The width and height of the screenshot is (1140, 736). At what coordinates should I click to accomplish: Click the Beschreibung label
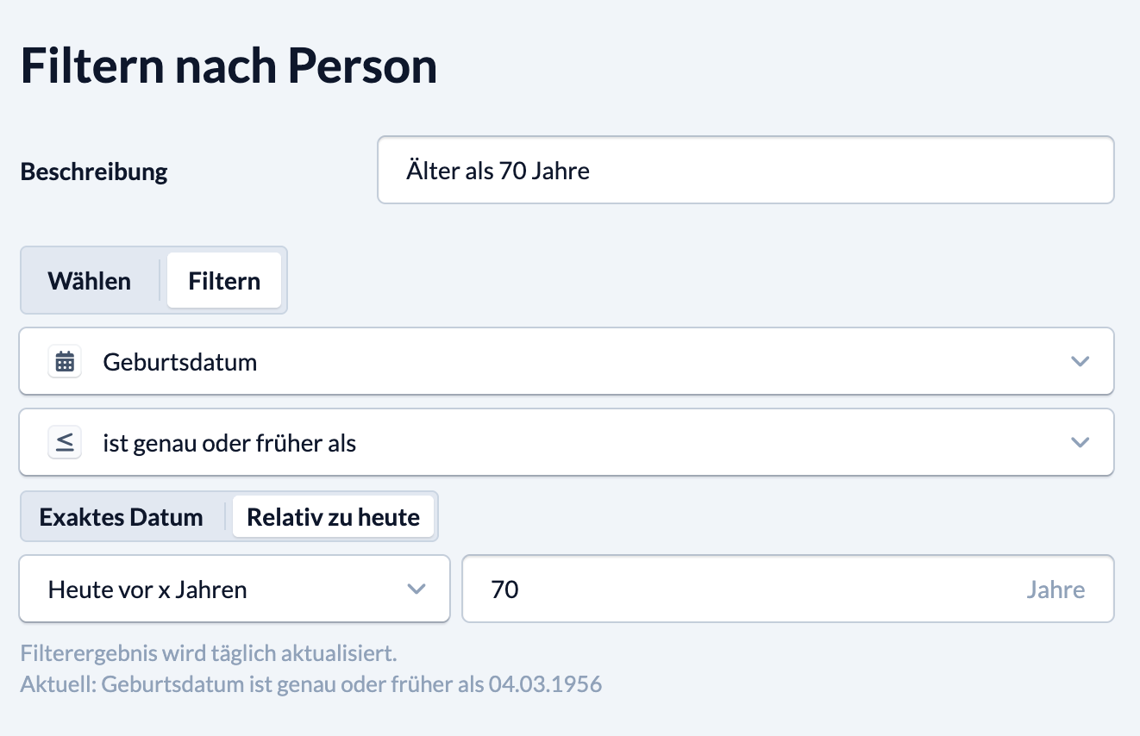click(94, 172)
